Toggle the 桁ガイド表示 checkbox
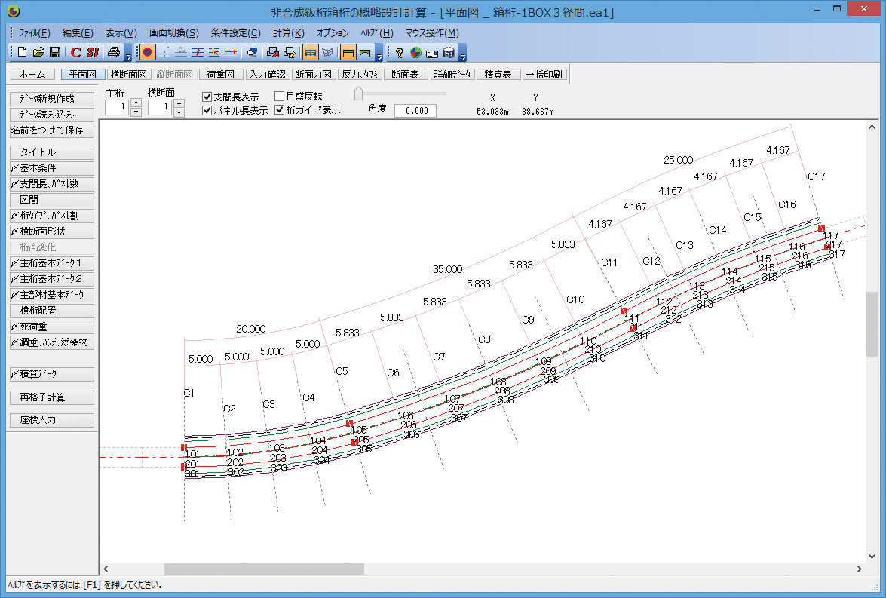The width and height of the screenshot is (886, 598). [x=280, y=109]
